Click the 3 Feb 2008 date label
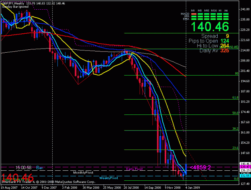The width and height of the screenshot is (251, 190). pyautogui.click(x=69, y=188)
